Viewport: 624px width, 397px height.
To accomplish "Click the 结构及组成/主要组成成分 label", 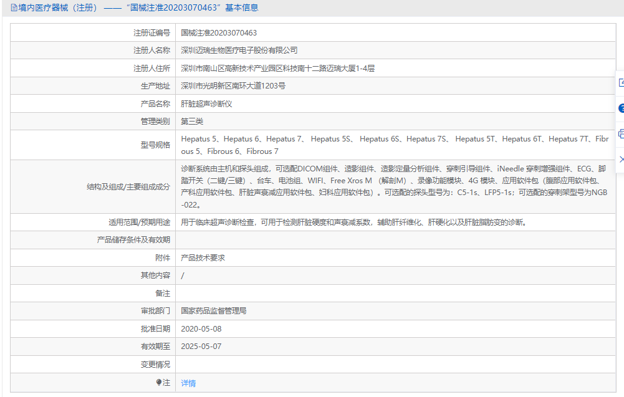I will tap(128, 186).
